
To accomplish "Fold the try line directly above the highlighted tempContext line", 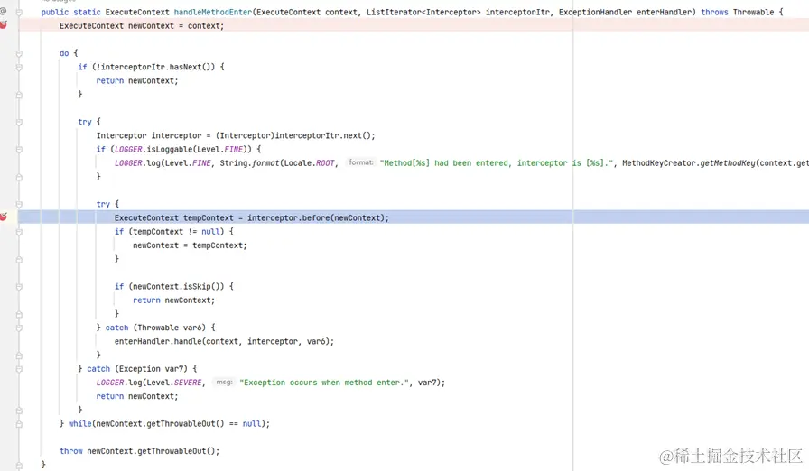I will tap(19, 204).
